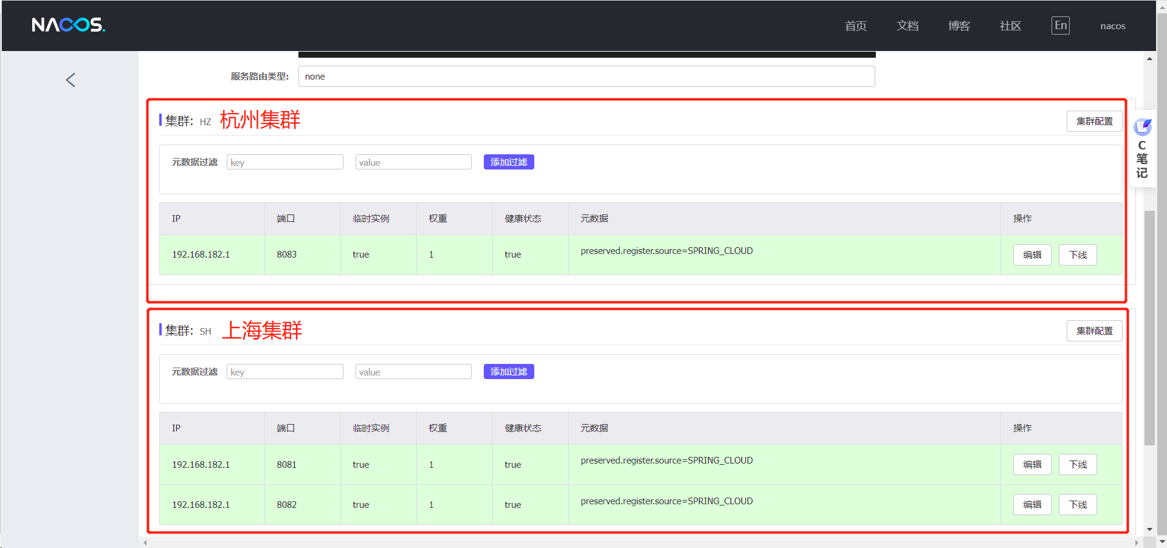Select IP 192.168.182.1 in the 8082 row
This screenshot has width=1167, height=548.
[x=201, y=505]
